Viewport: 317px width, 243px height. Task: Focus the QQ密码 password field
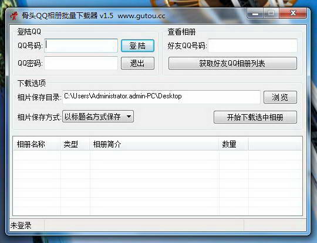81,63
